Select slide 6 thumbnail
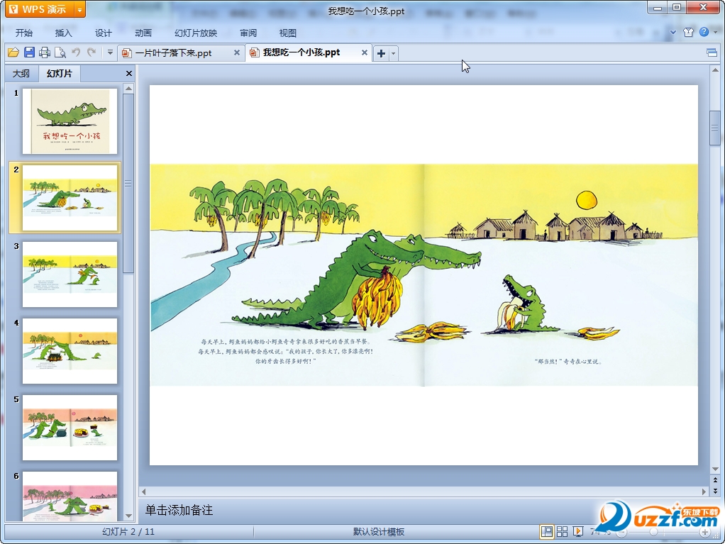725x544 pixels. click(70, 496)
